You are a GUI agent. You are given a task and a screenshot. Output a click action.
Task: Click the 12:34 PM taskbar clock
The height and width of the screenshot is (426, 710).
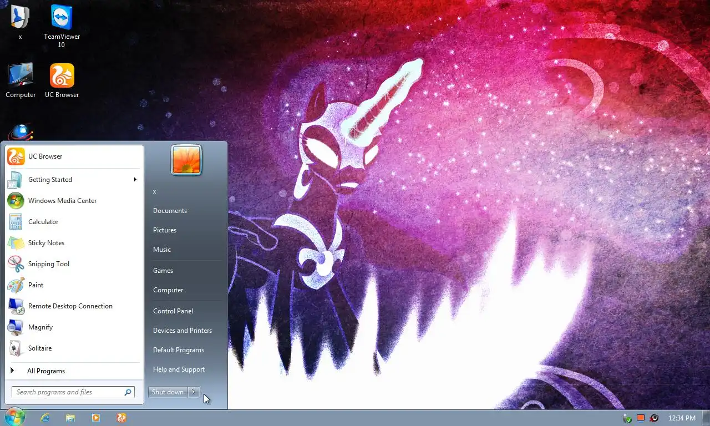point(682,418)
